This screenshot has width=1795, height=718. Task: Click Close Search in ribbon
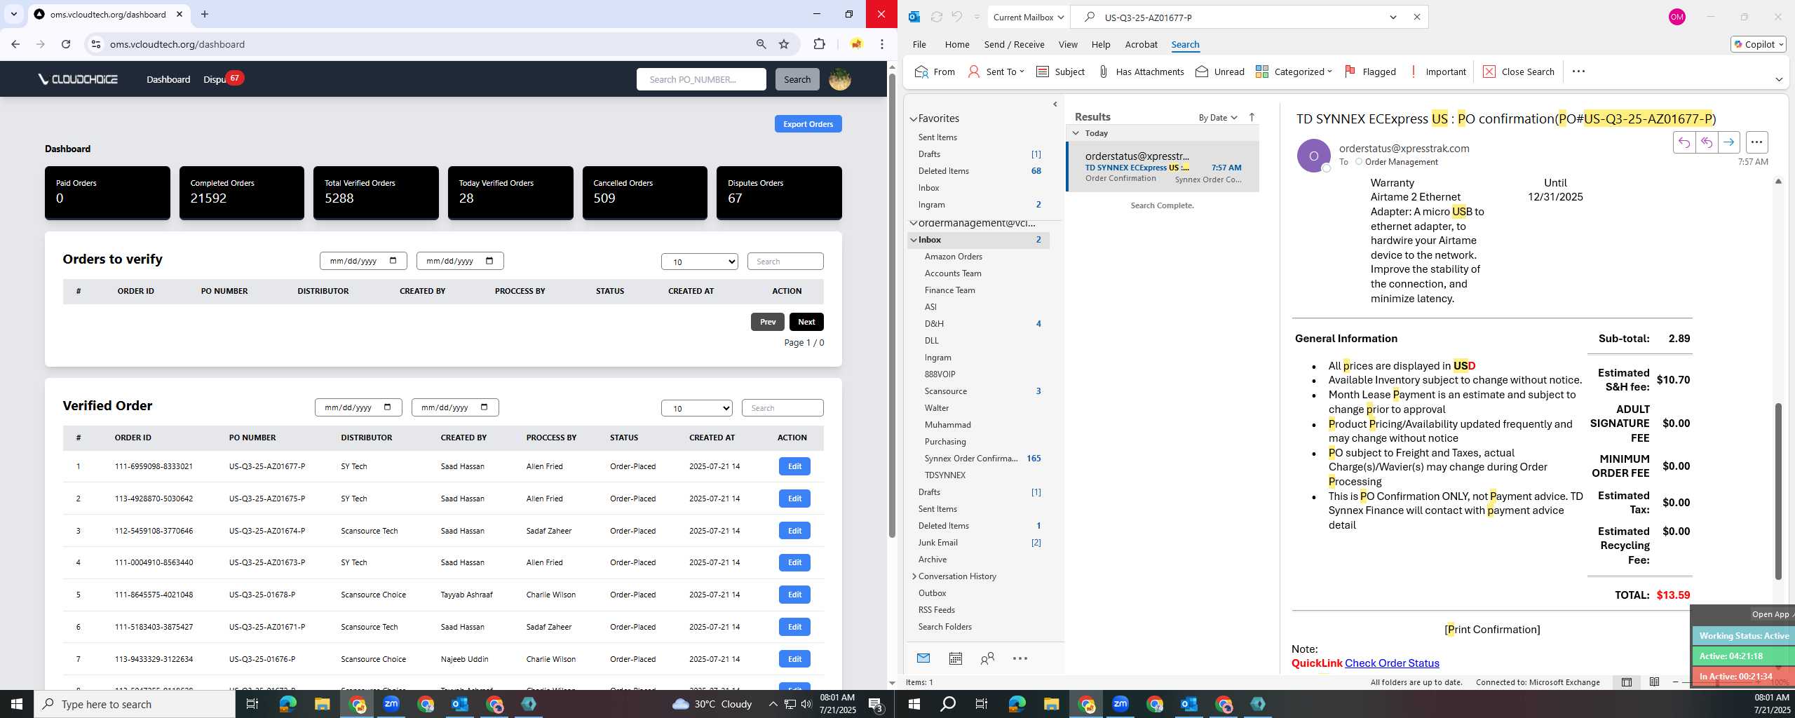[1519, 72]
